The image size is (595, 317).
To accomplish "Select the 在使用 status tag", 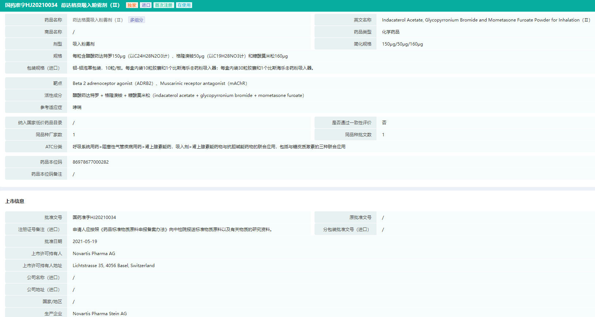I will [x=184, y=5].
